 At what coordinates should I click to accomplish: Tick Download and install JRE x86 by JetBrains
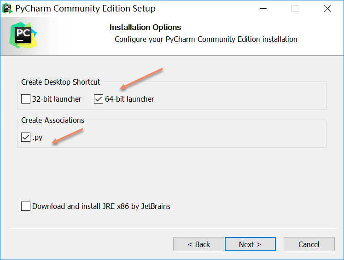coord(26,206)
